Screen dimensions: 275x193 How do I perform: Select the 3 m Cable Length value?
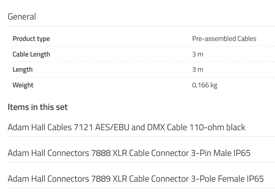pos(197,54)
